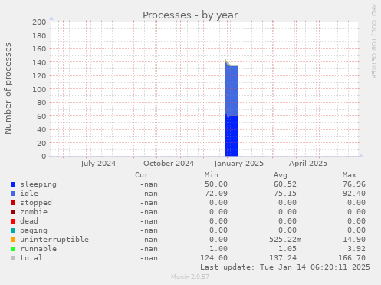Click the runnable average value 1.05
Image resolution: width=381 pixels, height=285 pixels.
(x=287, y=249)
